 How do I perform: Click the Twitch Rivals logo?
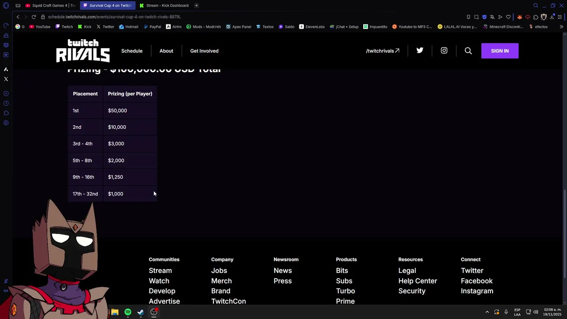point(83,51)
